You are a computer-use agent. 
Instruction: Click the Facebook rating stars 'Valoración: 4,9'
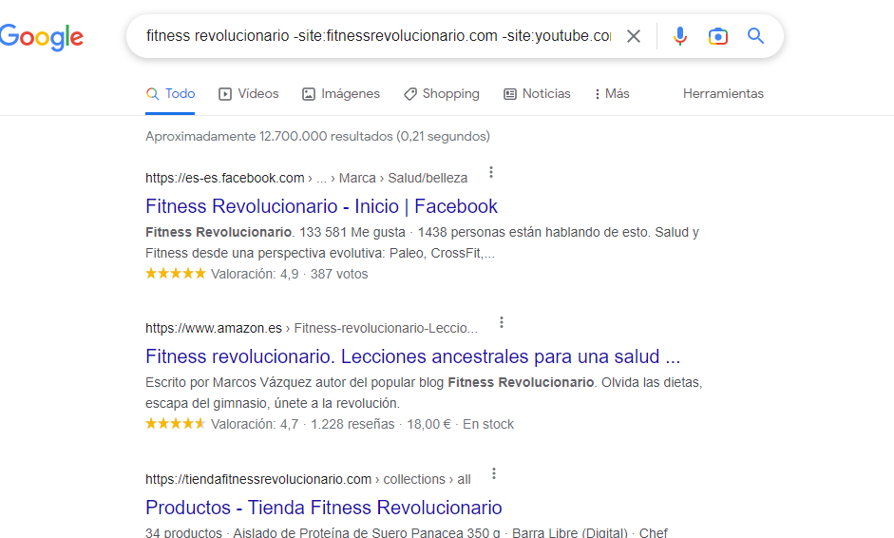tap(221, 274)
